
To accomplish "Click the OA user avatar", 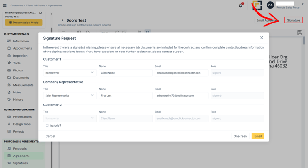I will tap(270, 6).
